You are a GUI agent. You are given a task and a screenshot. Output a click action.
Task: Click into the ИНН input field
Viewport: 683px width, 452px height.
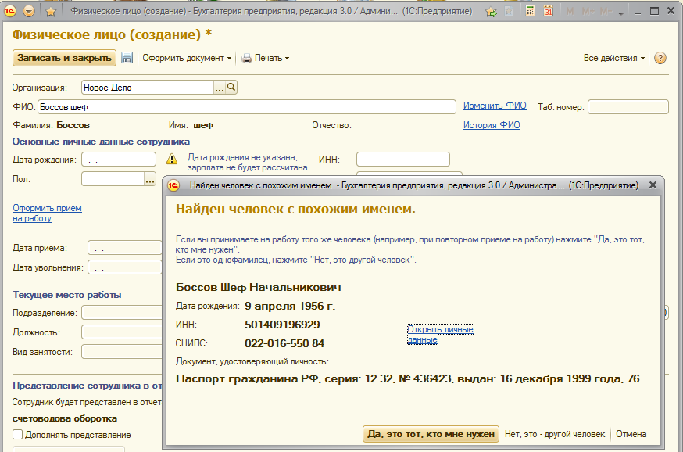point(402,160)
